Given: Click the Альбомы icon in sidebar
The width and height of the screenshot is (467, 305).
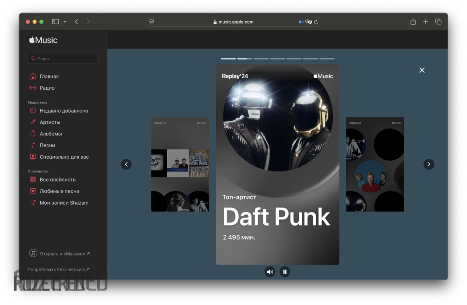Looking at the screenshot, I should point(33,134).
